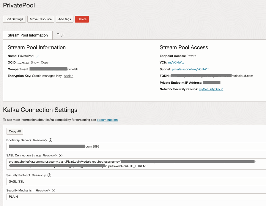Image resolution: width=266 pixels, height=206 pixels.
Task: Open info icon beside SASL Connection Strings
Action: pyautogui.click(x=61, y=155)
